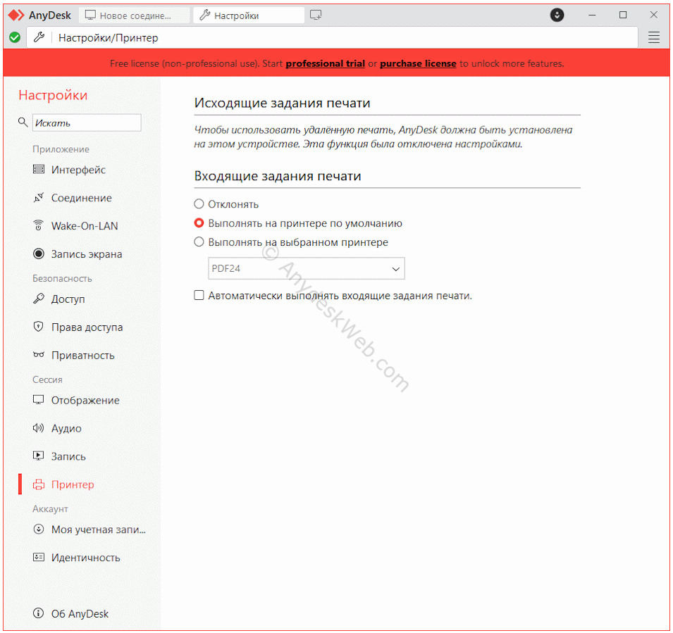
Task: Click the account profile icon in title bar
Action: pos(557,15)
